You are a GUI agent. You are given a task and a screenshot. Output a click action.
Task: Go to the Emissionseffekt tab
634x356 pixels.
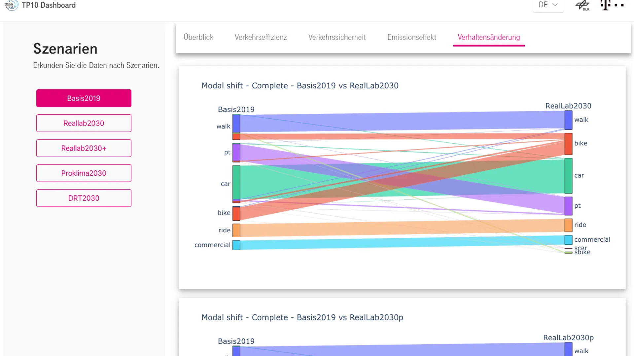[412, 37]
